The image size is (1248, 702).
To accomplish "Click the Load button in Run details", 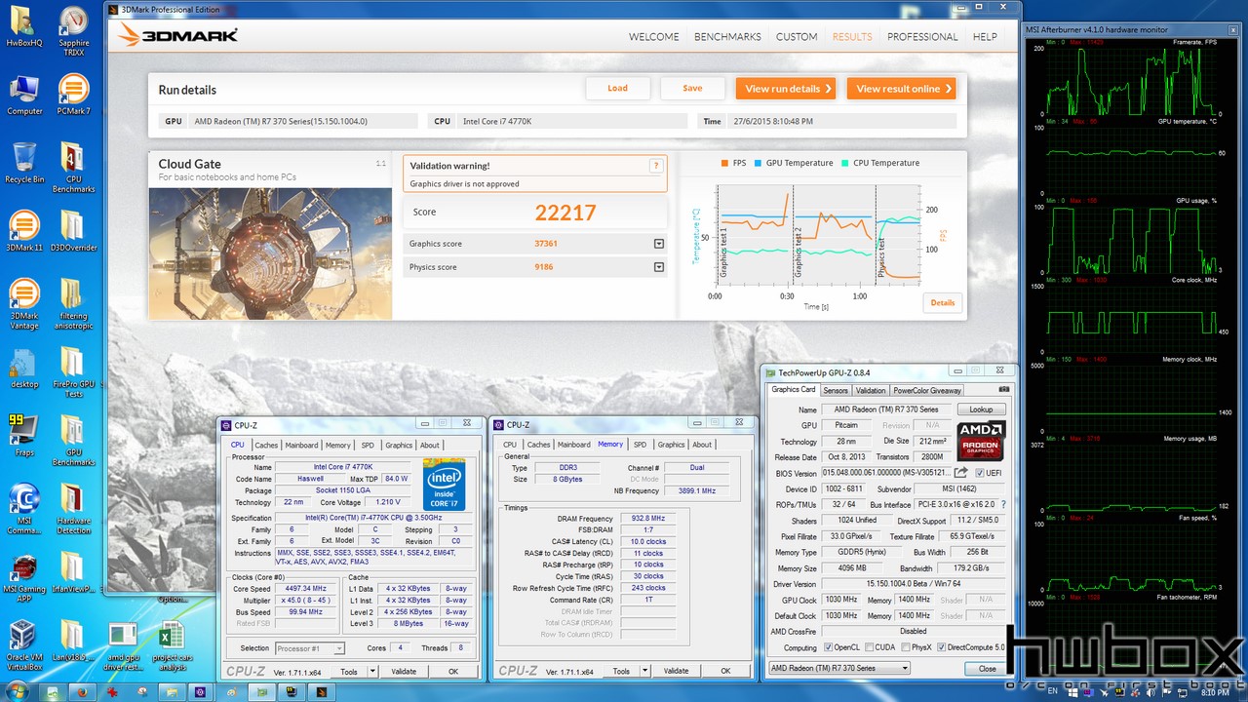I will [x=618, y=88].
